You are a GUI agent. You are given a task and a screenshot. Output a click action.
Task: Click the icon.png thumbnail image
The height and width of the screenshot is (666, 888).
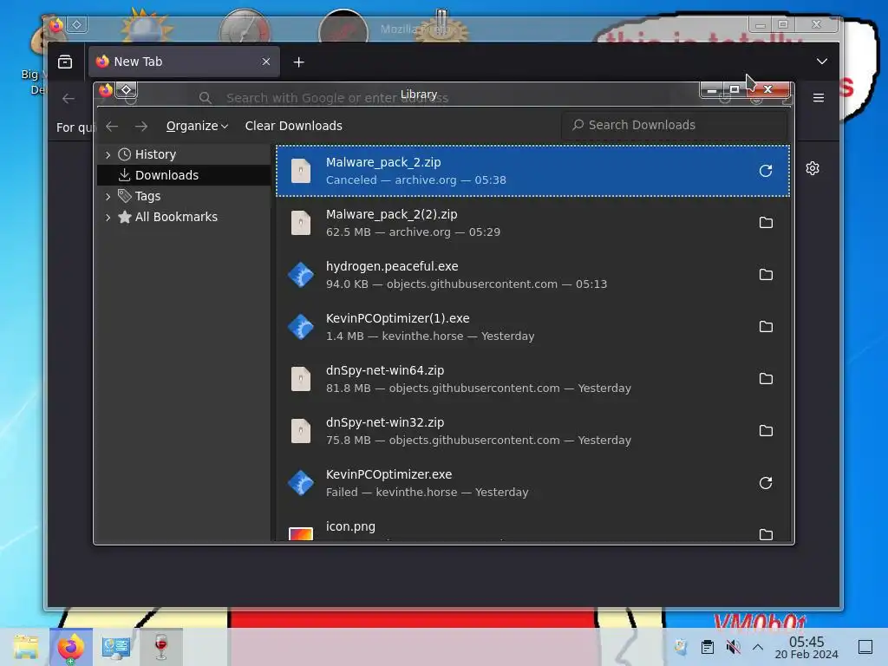[301, 533]
